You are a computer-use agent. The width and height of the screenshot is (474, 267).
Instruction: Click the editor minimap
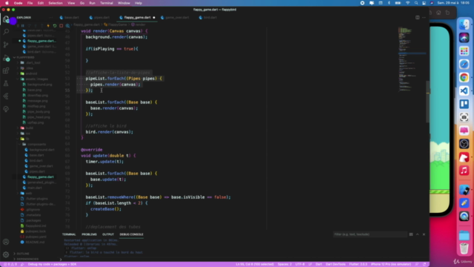(412, 59)
